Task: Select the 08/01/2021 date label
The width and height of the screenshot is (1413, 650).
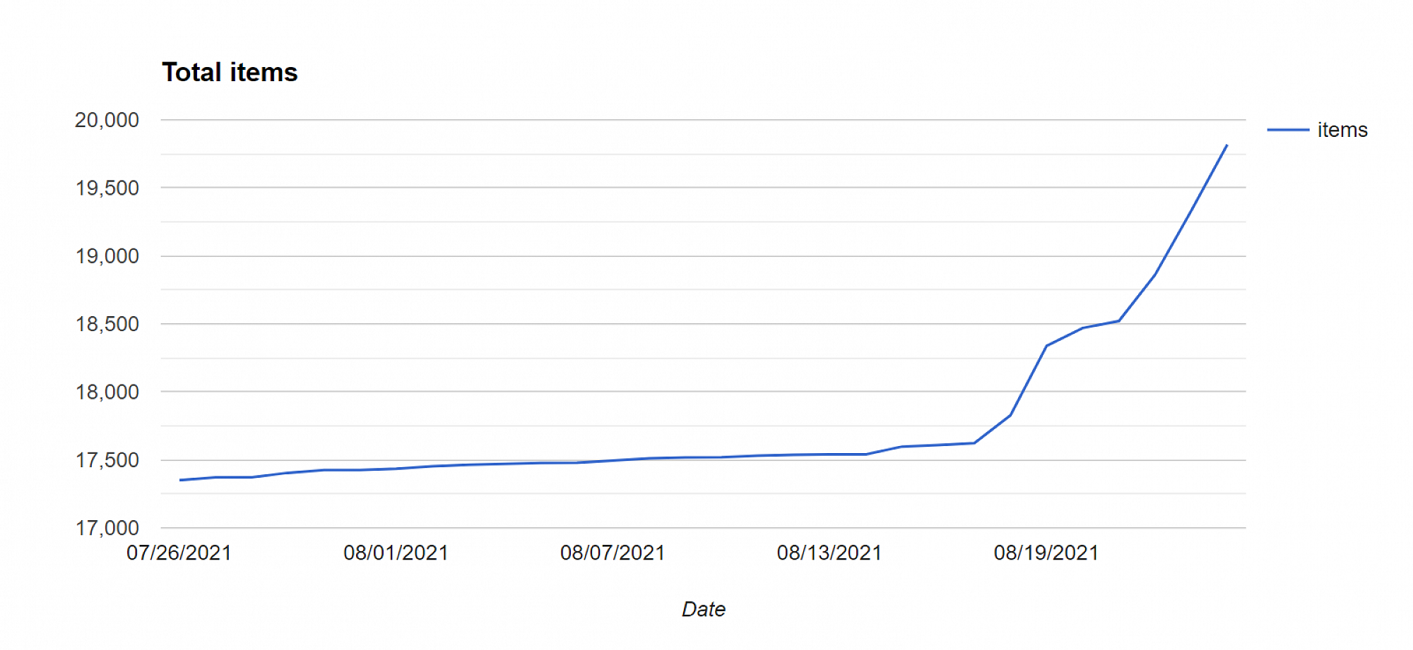Action: point(396,553)
